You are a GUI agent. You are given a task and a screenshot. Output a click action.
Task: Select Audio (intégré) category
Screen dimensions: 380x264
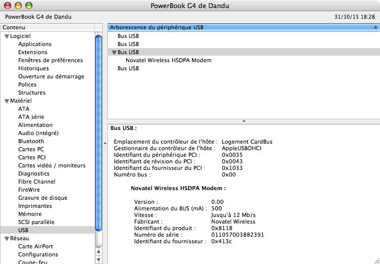pyautogui.click(x=39, y=133)
